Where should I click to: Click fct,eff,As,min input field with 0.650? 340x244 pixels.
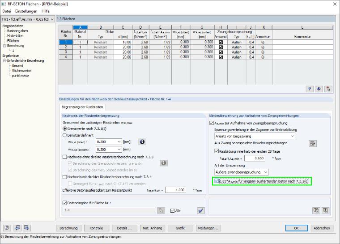pos(255,158)
